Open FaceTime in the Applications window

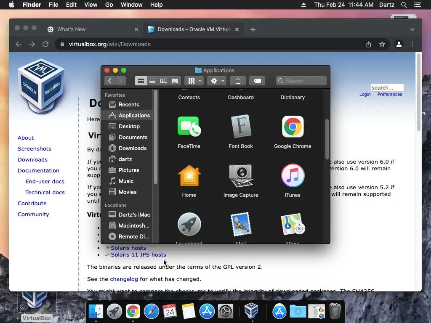click(x=189, y=127)
